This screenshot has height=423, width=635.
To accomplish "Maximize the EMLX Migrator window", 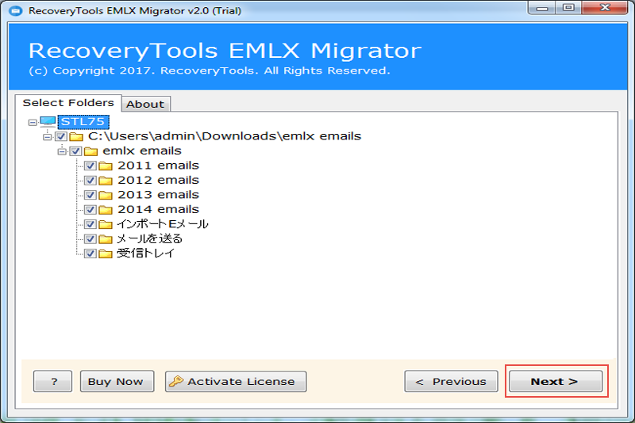I will [x=568, y=8].
